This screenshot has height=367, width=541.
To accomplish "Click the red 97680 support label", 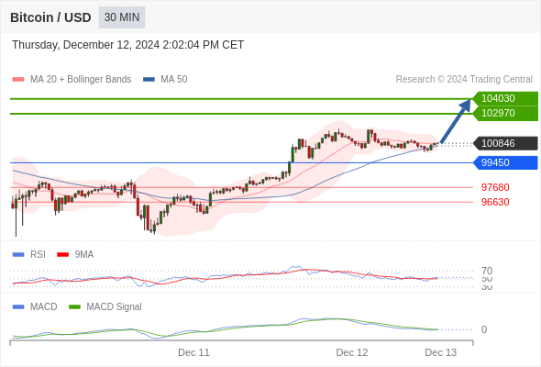I will (495, 187).
